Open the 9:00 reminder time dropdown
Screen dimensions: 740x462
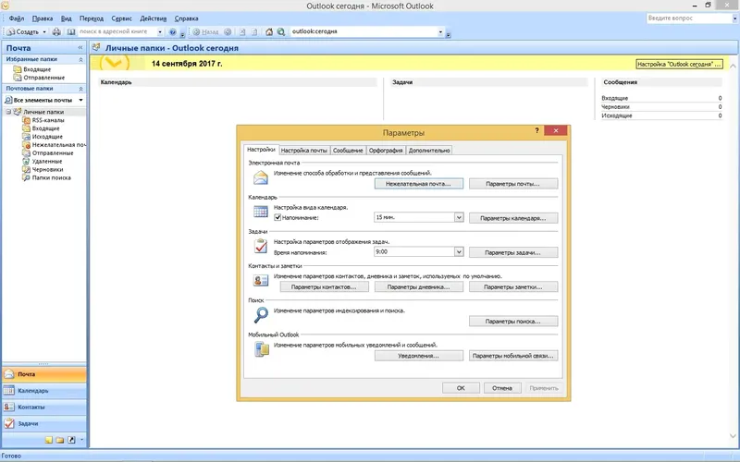coord(458,251)
